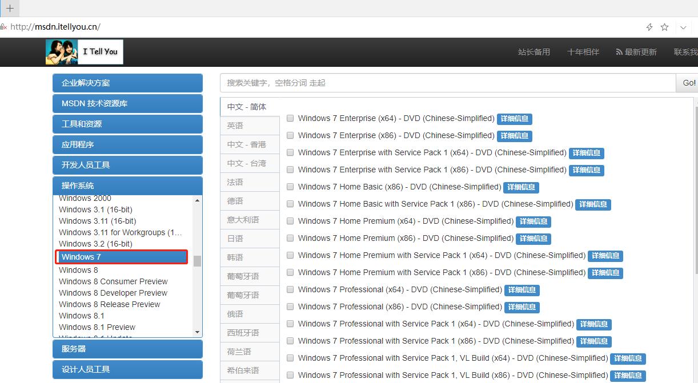This screenshot has height=383, width=698.
Task: Click the favorites star in the address bar
Action: 664,26
